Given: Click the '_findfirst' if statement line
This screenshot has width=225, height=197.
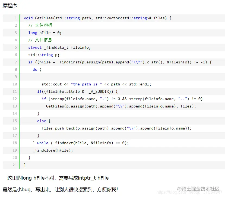Looking at the screenshot, I should click(120, 62).
